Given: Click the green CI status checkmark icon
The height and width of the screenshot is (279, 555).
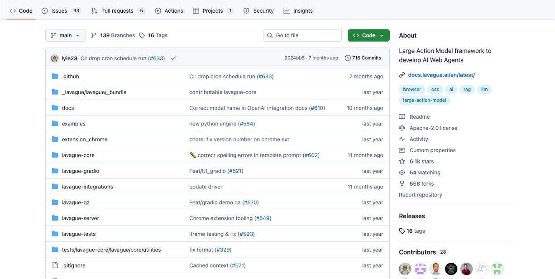Looking at the screenshot, I should tap(173, 58).
